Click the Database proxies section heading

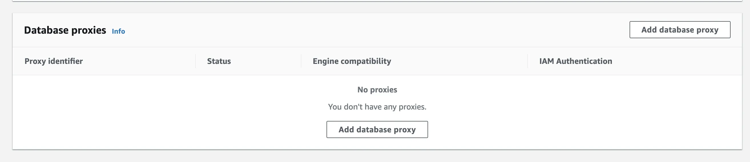coord(65,30)
